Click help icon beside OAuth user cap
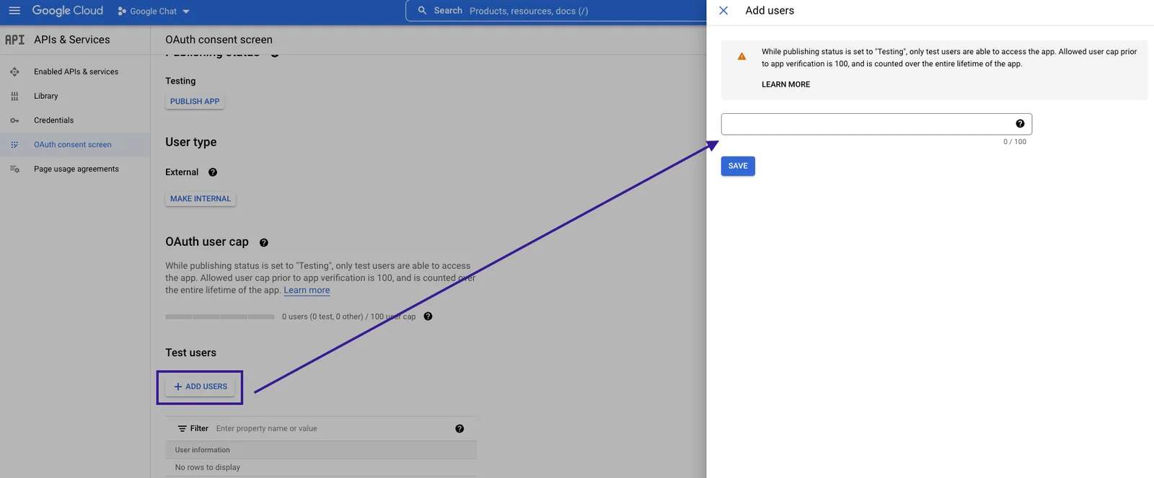Screen dimensions: 1154x478 pyautogui.click(x=264, y=243)
